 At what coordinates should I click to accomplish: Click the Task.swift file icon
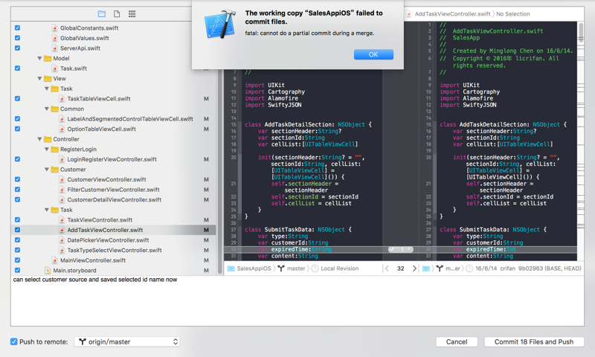pos(55,68)
